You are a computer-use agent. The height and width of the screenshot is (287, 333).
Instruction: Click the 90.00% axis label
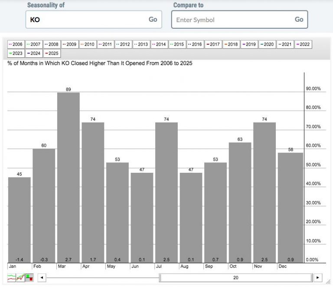[x=313, y=89]
